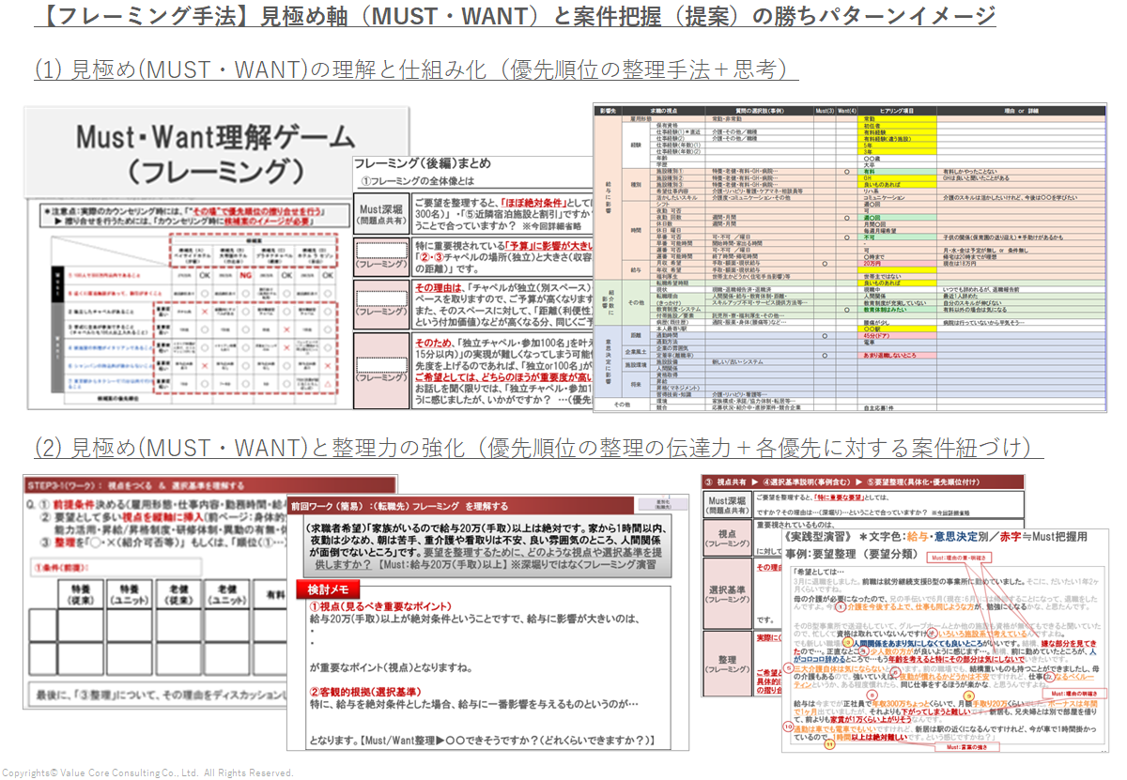
Task: Click the Value Core Consulting copyright text
Action: coord(147,772)
